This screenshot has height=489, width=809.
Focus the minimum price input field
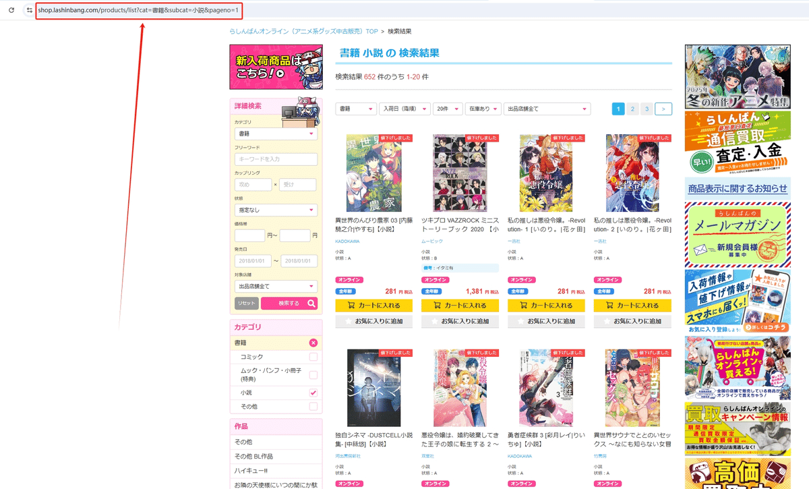tap(249, 235)
